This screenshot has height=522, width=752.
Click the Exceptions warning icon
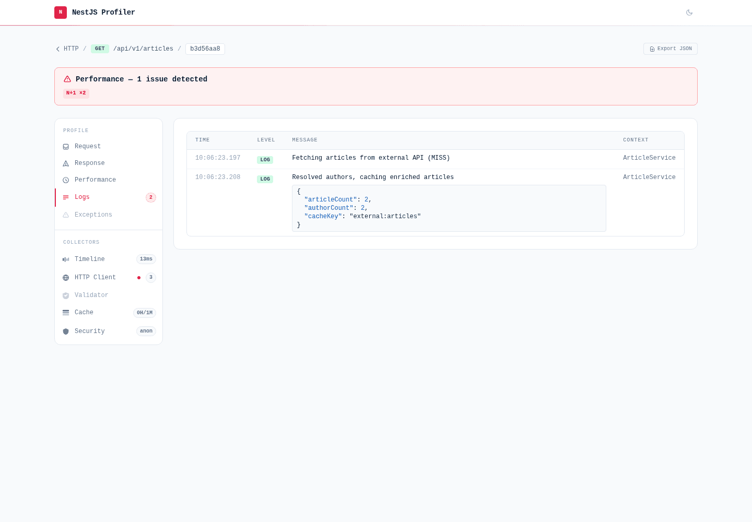tap(66, 215)
